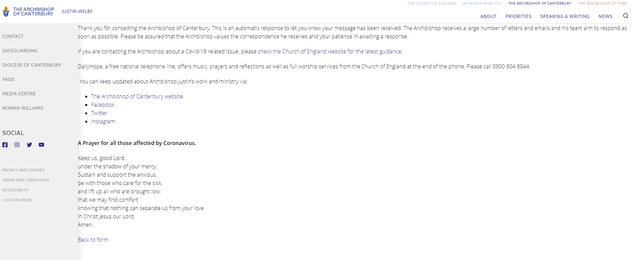Visit A Church Near You link

482,3
